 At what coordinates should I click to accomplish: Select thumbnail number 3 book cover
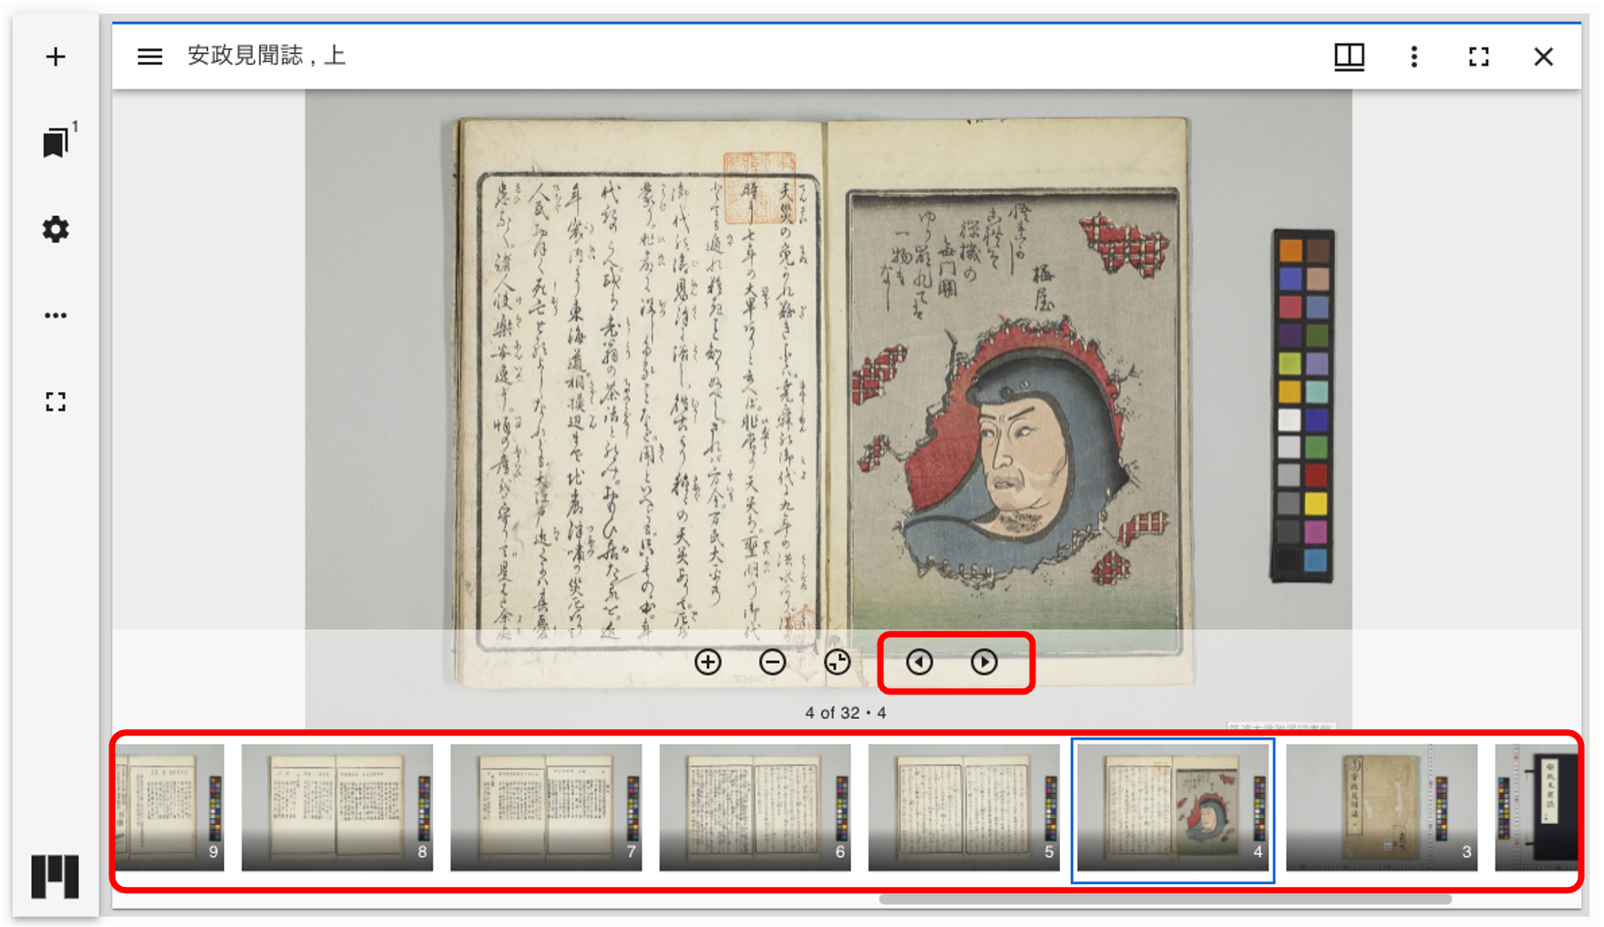(1381, 807)
